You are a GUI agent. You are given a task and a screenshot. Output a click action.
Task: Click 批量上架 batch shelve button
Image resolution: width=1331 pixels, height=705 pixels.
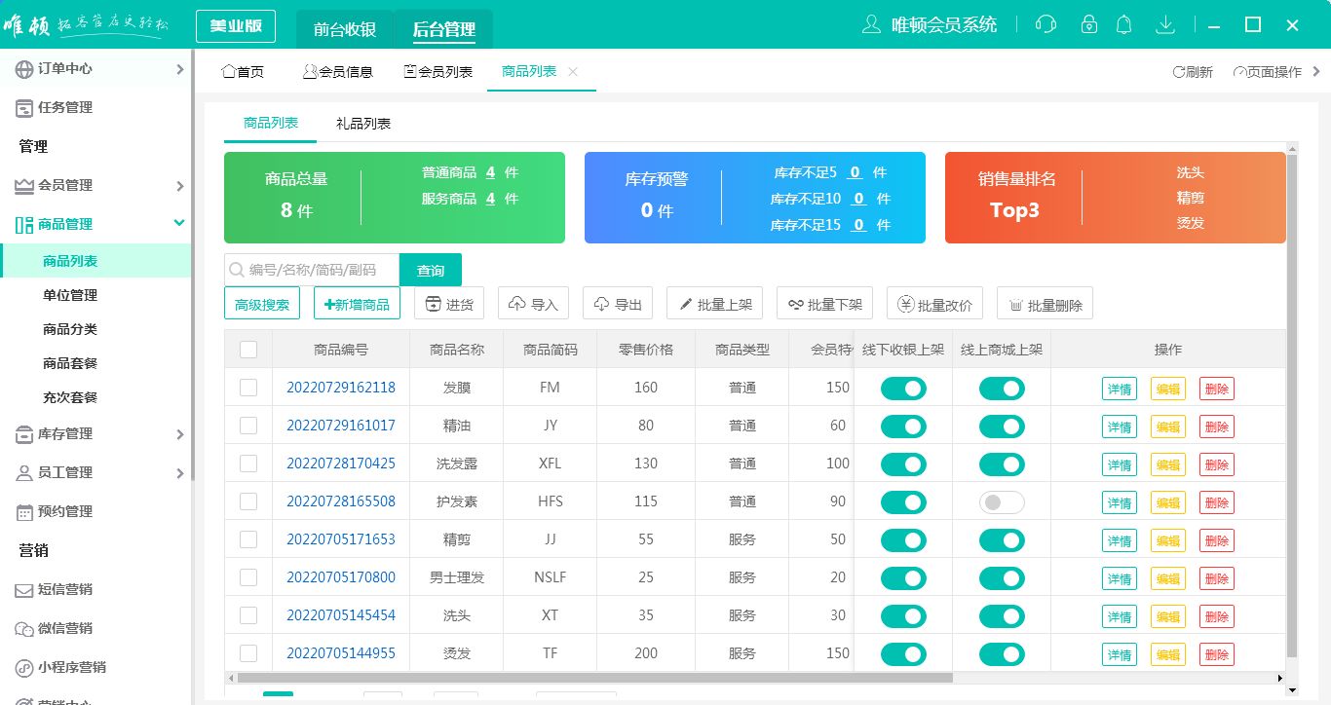tap(714, 304)
